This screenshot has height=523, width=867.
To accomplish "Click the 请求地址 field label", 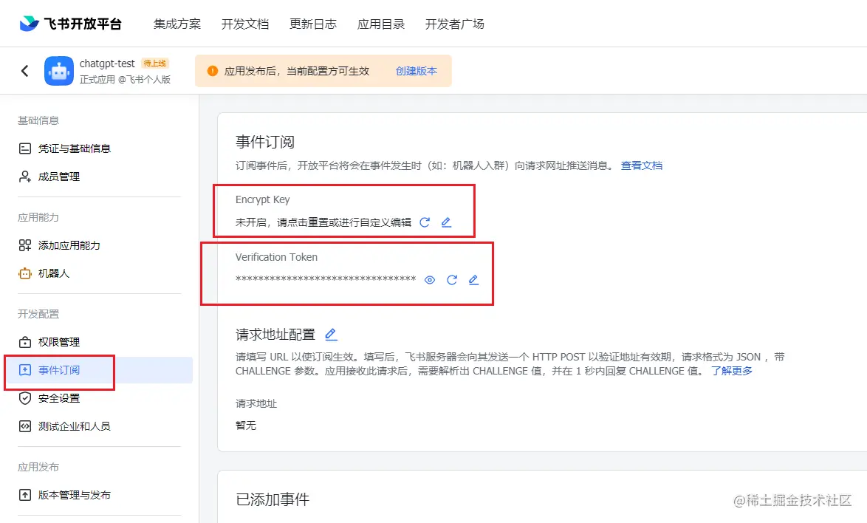I will click(x=256, y=403).
